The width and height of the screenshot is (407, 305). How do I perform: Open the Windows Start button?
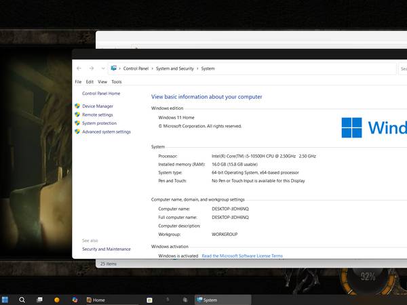coord(5,300)
